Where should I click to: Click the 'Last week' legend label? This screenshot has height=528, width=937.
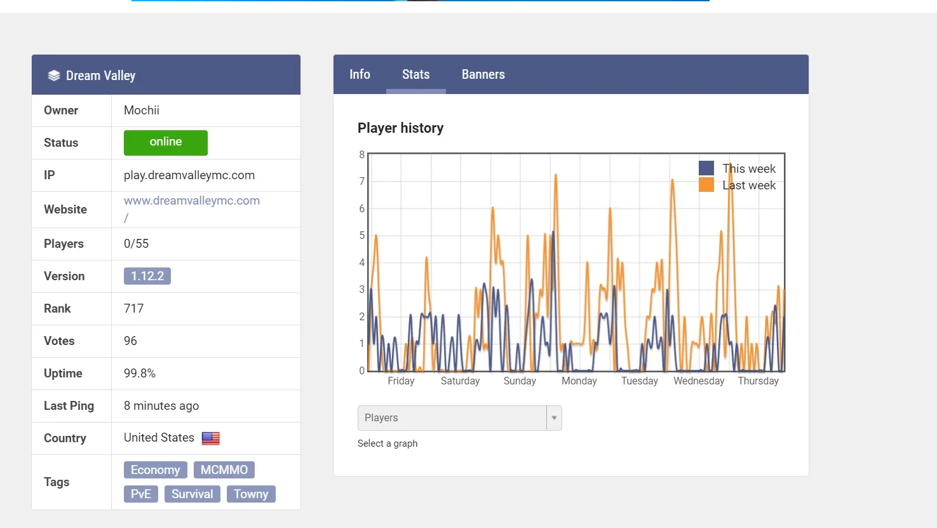click(x=749, y=186)
